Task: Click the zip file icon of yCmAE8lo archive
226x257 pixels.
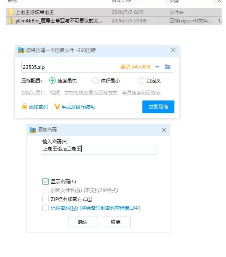Action: coord(11,21)
